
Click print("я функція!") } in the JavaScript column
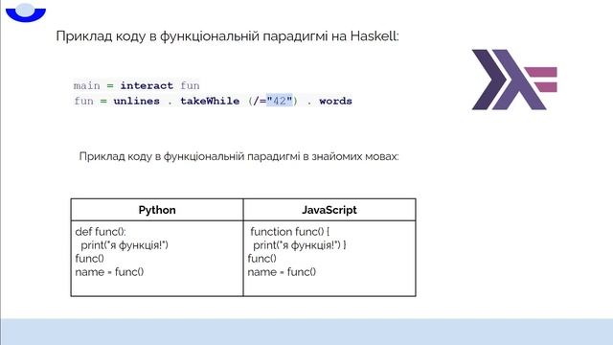(x=300, y=245)
